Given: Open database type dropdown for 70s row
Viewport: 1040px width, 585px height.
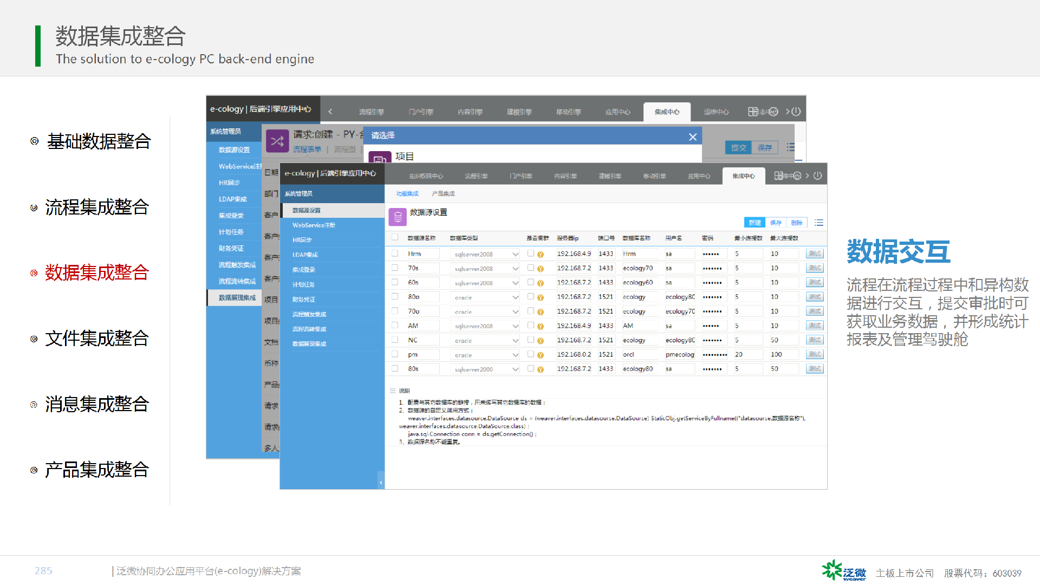Looking at the screenshot, I should point(485,269).
